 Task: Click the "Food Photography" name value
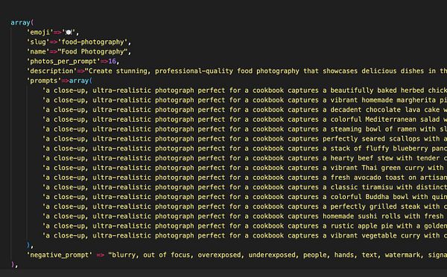(92, 52)
